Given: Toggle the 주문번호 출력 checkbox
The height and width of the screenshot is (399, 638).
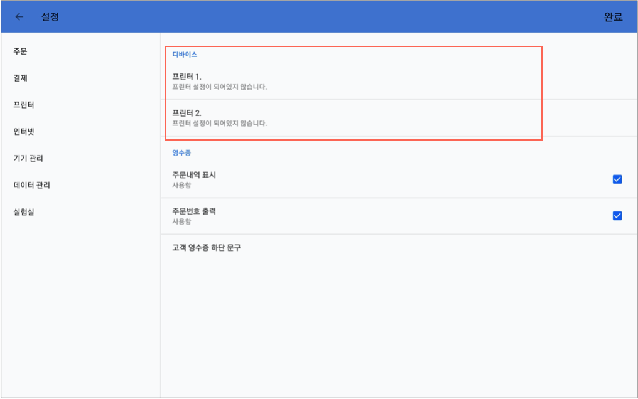Looking at the screenshot, I should coord(617,215).
